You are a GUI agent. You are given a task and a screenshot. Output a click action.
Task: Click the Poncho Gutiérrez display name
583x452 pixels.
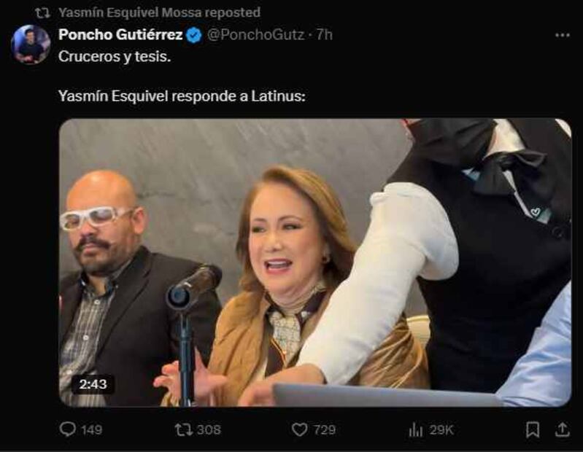coord(120,35)
